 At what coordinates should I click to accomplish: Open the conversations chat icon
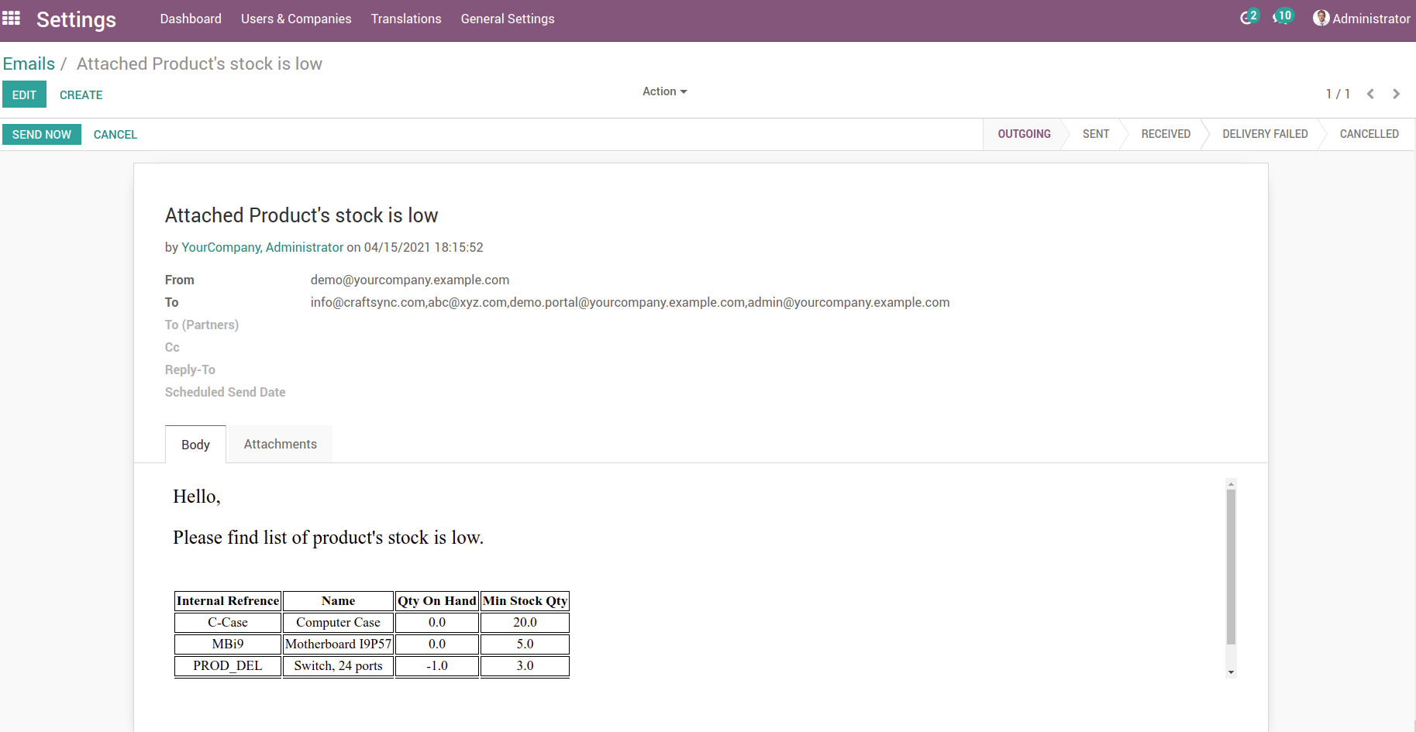tap(1246, 18)
